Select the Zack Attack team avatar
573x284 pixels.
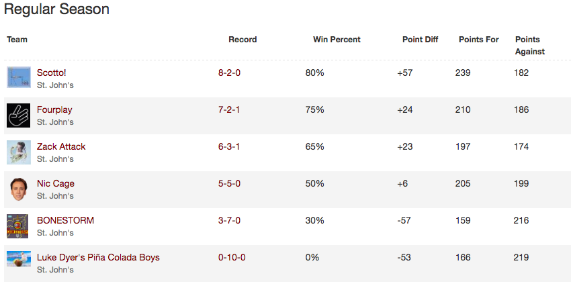tap(19, 152)
